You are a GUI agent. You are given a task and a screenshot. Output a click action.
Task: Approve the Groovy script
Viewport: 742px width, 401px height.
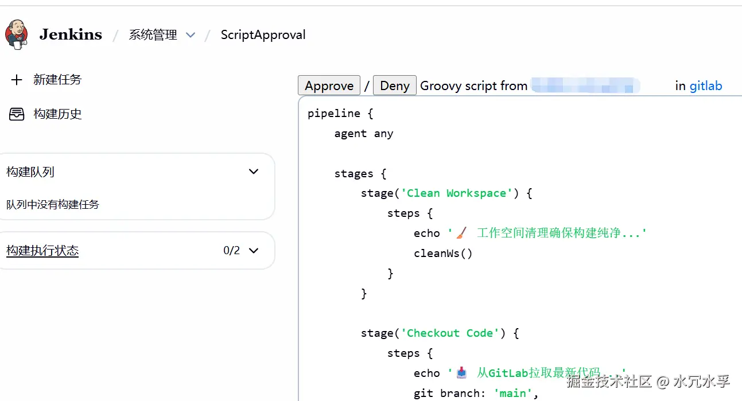(x=329, y=85)
